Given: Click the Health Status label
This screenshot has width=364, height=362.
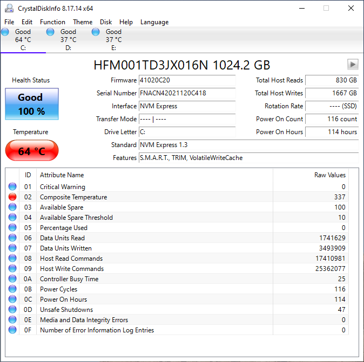Looking at the screenshot, I should tap(31, 80).
